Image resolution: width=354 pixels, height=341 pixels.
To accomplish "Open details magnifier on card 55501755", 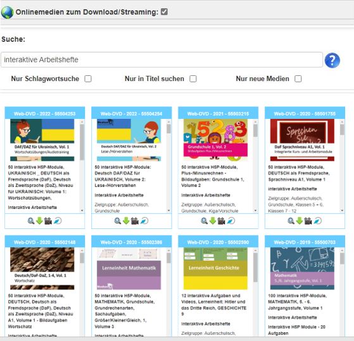I will 291,221.
